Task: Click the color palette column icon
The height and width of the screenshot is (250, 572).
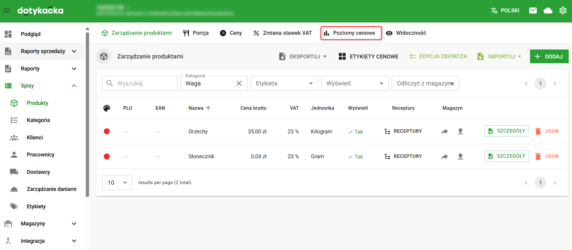Action: (107, 108)
